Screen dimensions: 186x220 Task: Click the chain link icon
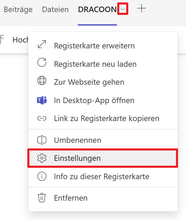(42, 118)
